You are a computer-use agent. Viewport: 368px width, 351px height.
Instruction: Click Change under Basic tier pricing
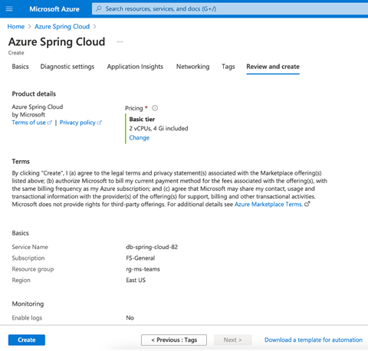140,138
